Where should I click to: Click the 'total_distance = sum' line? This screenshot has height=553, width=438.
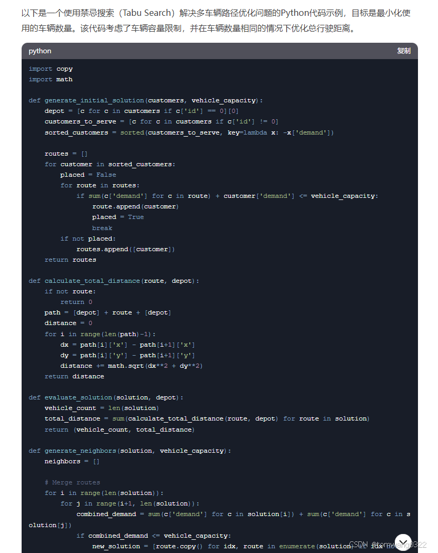click(207, 419)
